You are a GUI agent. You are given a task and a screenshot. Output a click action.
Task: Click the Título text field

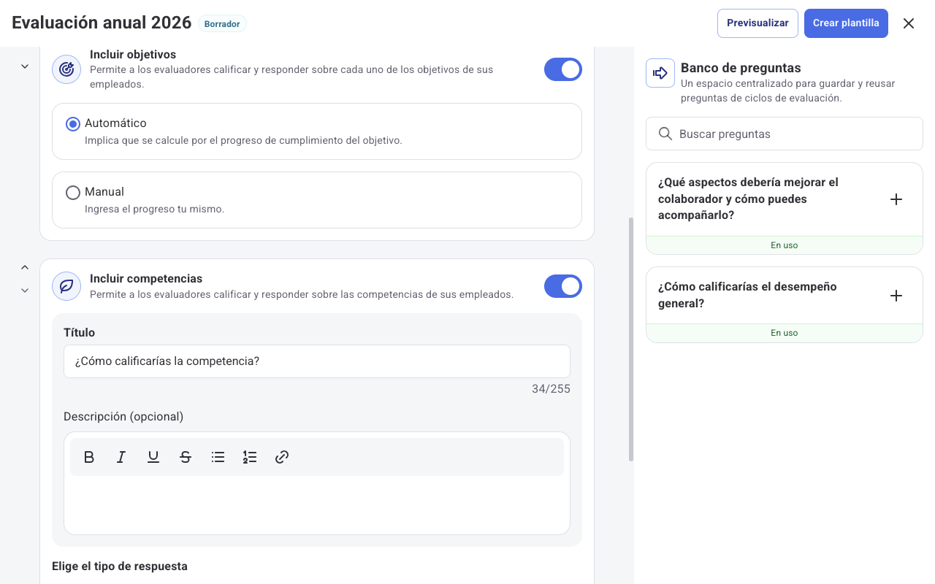(x=317, y=361)
